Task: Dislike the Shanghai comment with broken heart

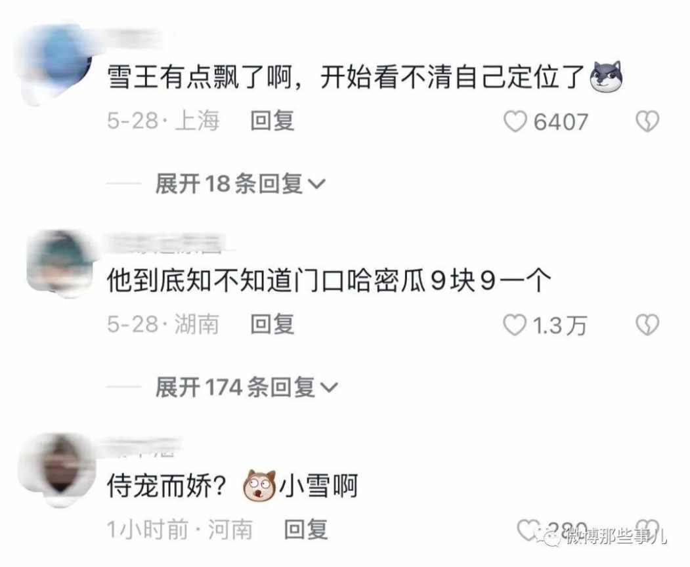Action: 647,122
